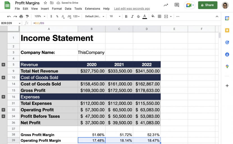This screenshot has width=233, height=144.
Task: Format as currency with dollar icon
Action: point(51,16)
